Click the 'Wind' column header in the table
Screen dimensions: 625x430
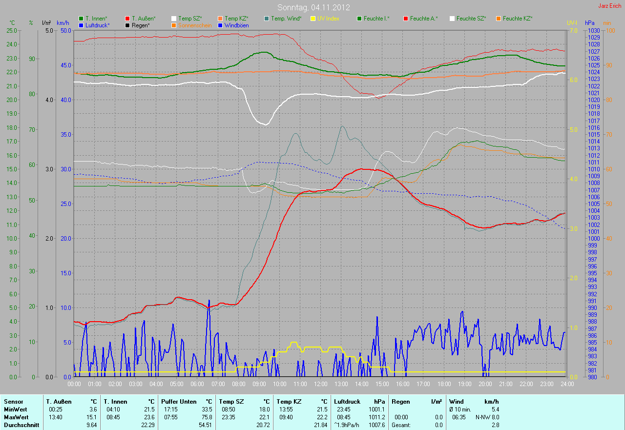457,402
